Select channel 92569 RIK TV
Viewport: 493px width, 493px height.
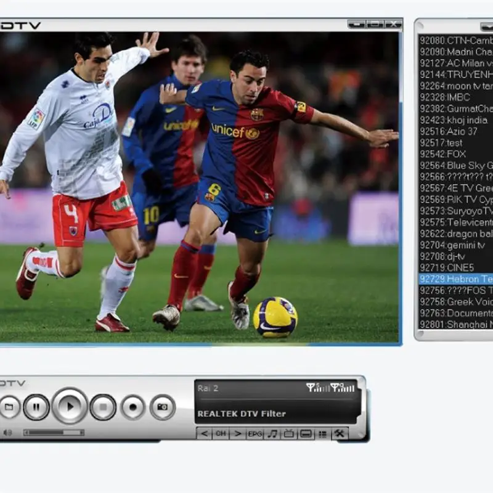[456, 199]
